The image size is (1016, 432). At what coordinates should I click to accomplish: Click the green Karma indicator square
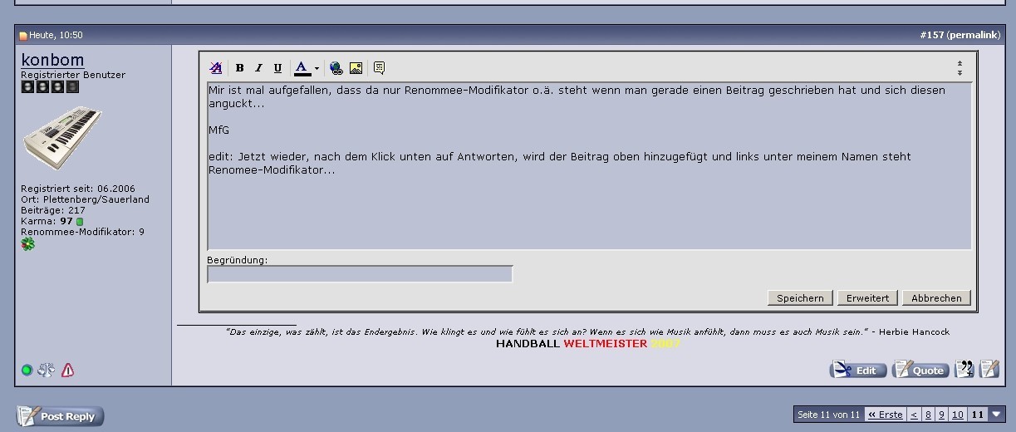[80, 222]
